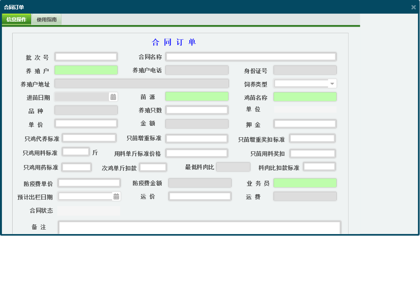
Task: Enter the 养殖只数 input field
Action: point(196,110)
